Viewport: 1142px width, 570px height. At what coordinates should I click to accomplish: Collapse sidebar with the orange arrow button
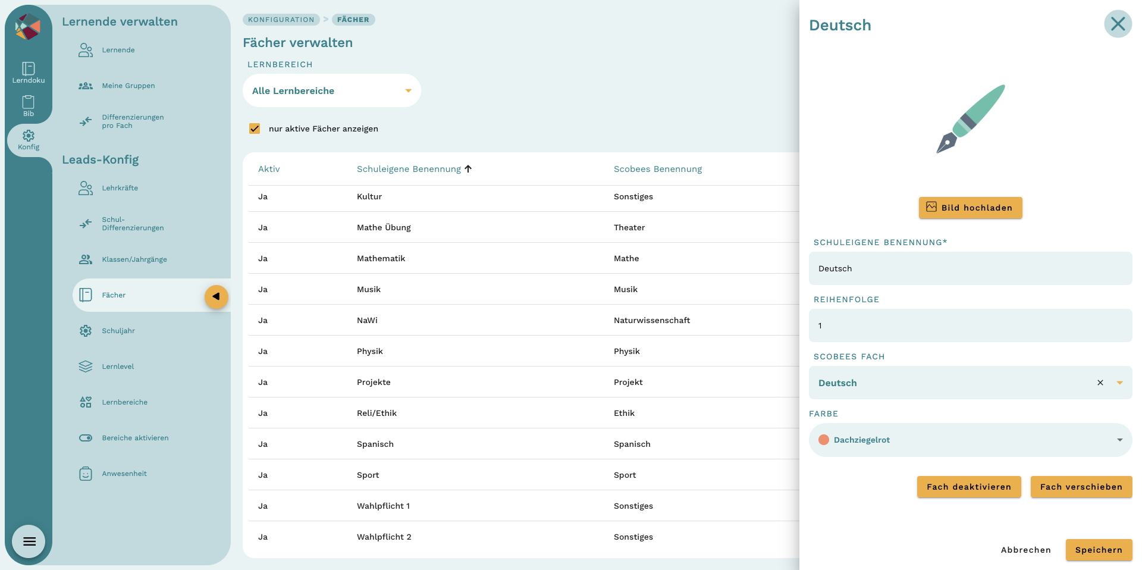217,296
